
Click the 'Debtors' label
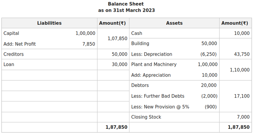coord(140,85)
